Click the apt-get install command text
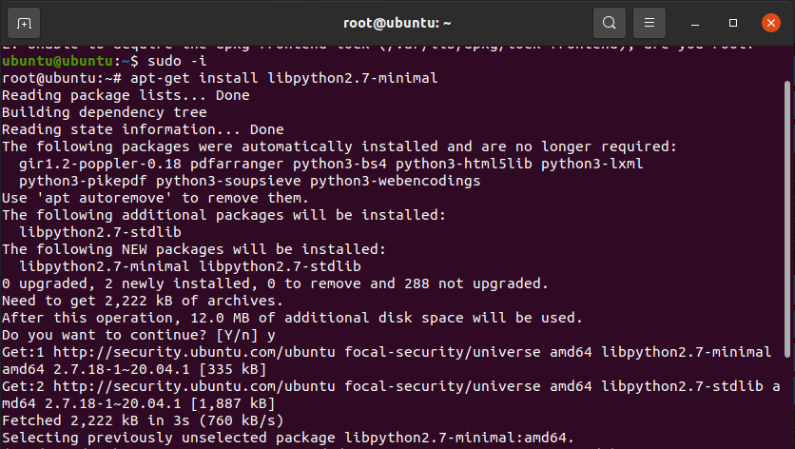 [x=284, y=78]
